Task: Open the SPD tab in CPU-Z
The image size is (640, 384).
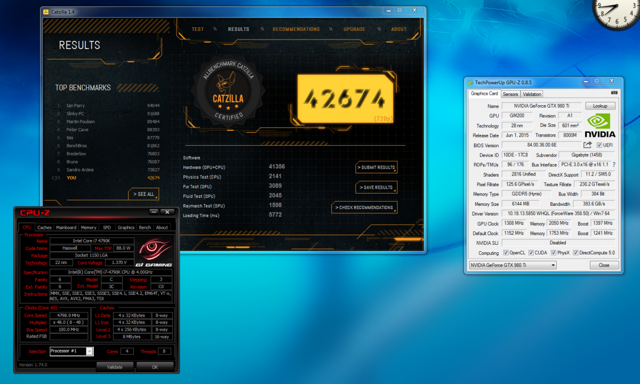Action: pyautogui.click(x=107, y=227)
